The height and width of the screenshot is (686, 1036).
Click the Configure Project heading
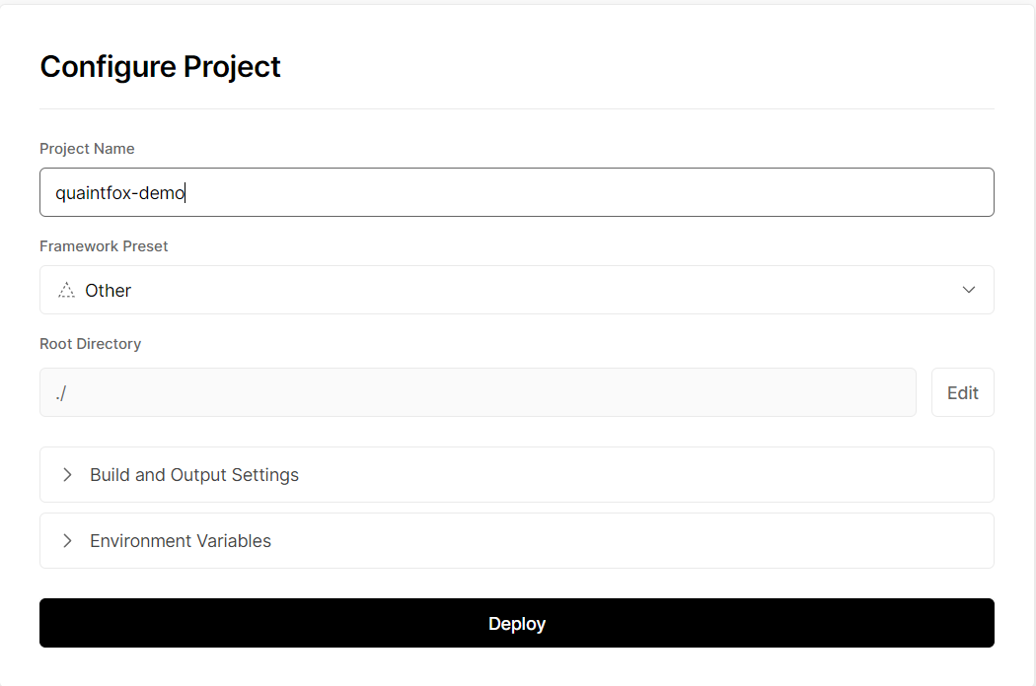coord(160,66)
